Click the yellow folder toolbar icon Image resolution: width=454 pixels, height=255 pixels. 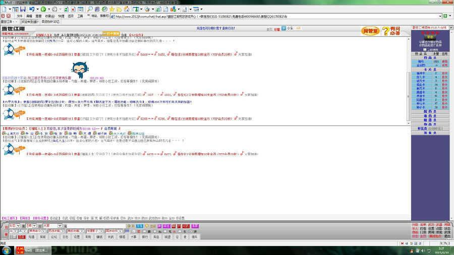click(119, 9)
